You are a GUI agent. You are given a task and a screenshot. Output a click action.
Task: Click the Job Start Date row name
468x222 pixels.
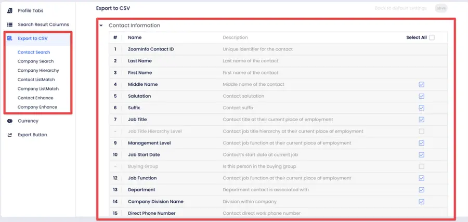(x=144, y=154)
